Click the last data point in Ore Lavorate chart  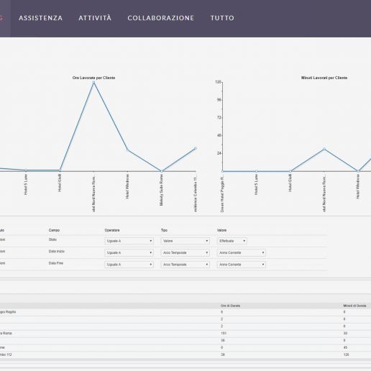pyautogui.click(x=196, y=148)
